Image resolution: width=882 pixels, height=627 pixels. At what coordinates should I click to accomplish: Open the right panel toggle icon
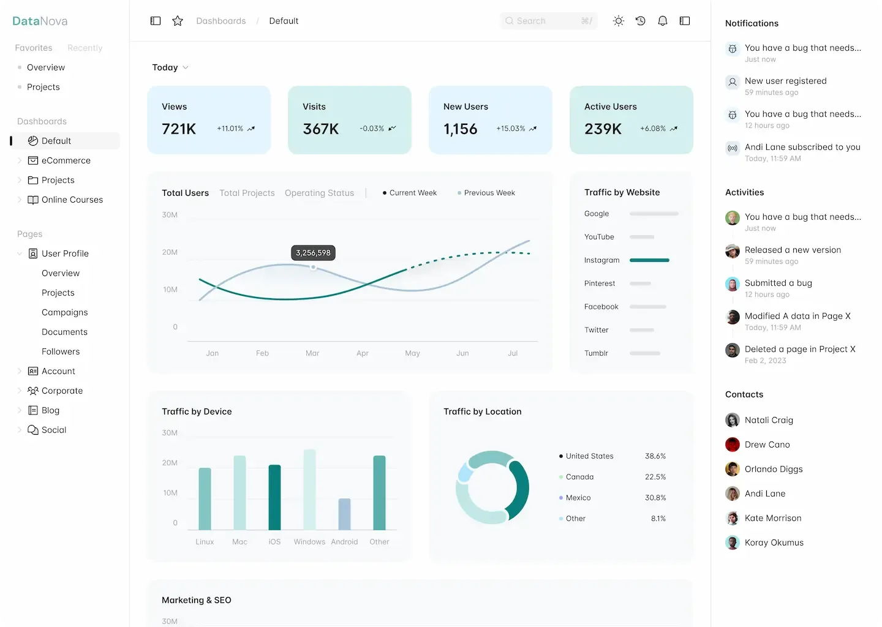click(x=684, y=20)
